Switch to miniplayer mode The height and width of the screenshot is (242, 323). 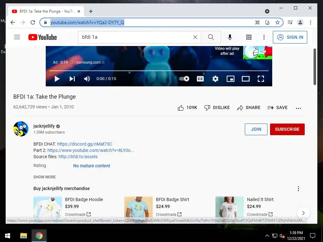(231, 79)
